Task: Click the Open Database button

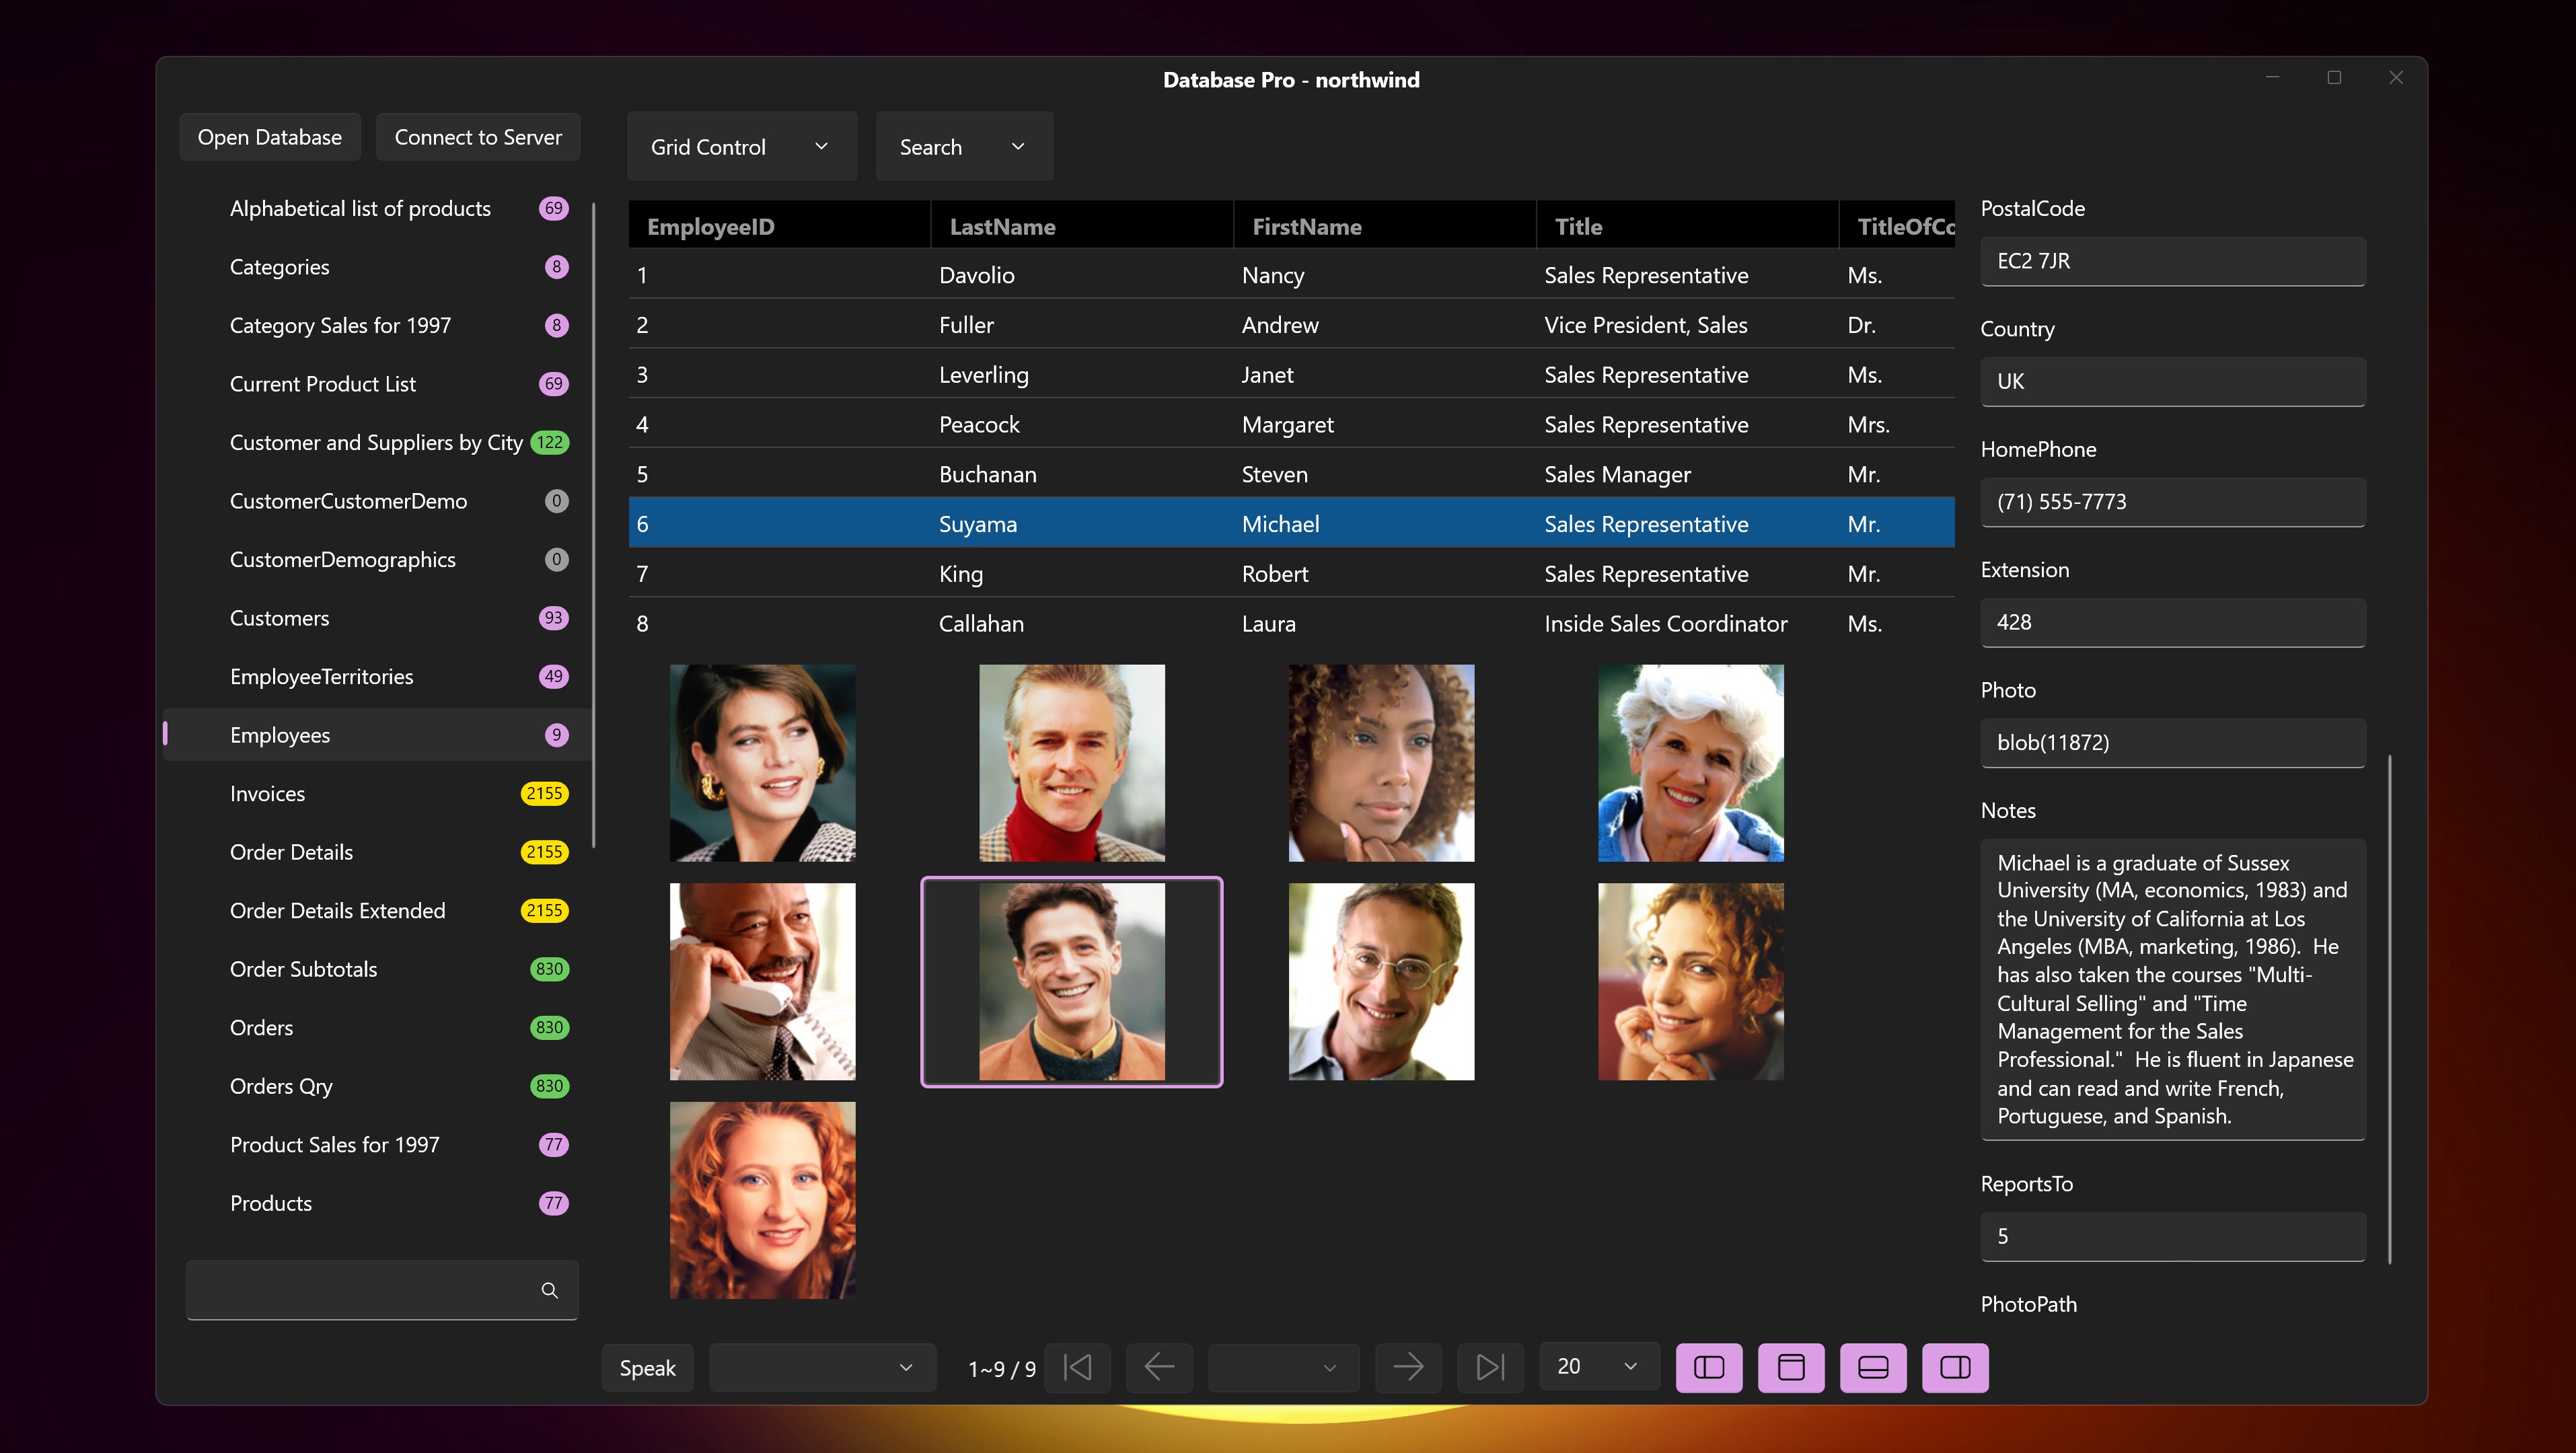Action: click(269, 137)
